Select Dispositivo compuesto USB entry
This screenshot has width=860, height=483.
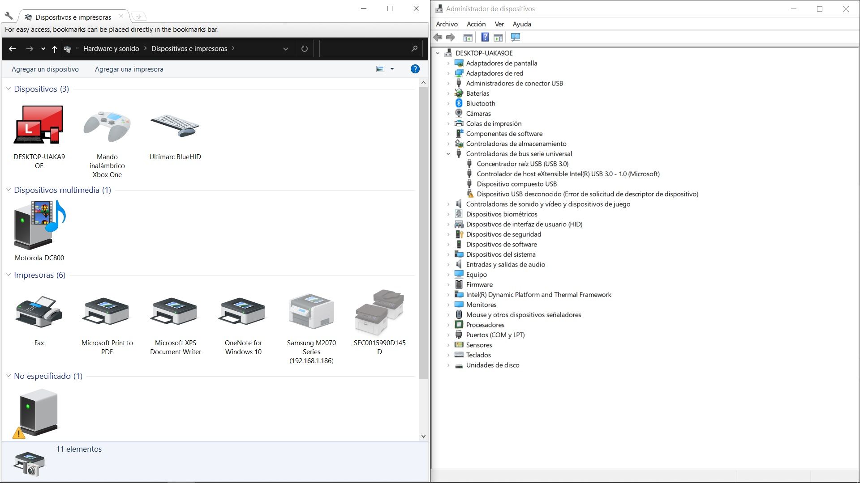pyautogui.click(x=516, y=184)
